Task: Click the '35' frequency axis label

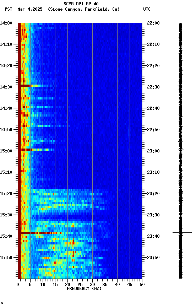Action: [x=105, y=285]
